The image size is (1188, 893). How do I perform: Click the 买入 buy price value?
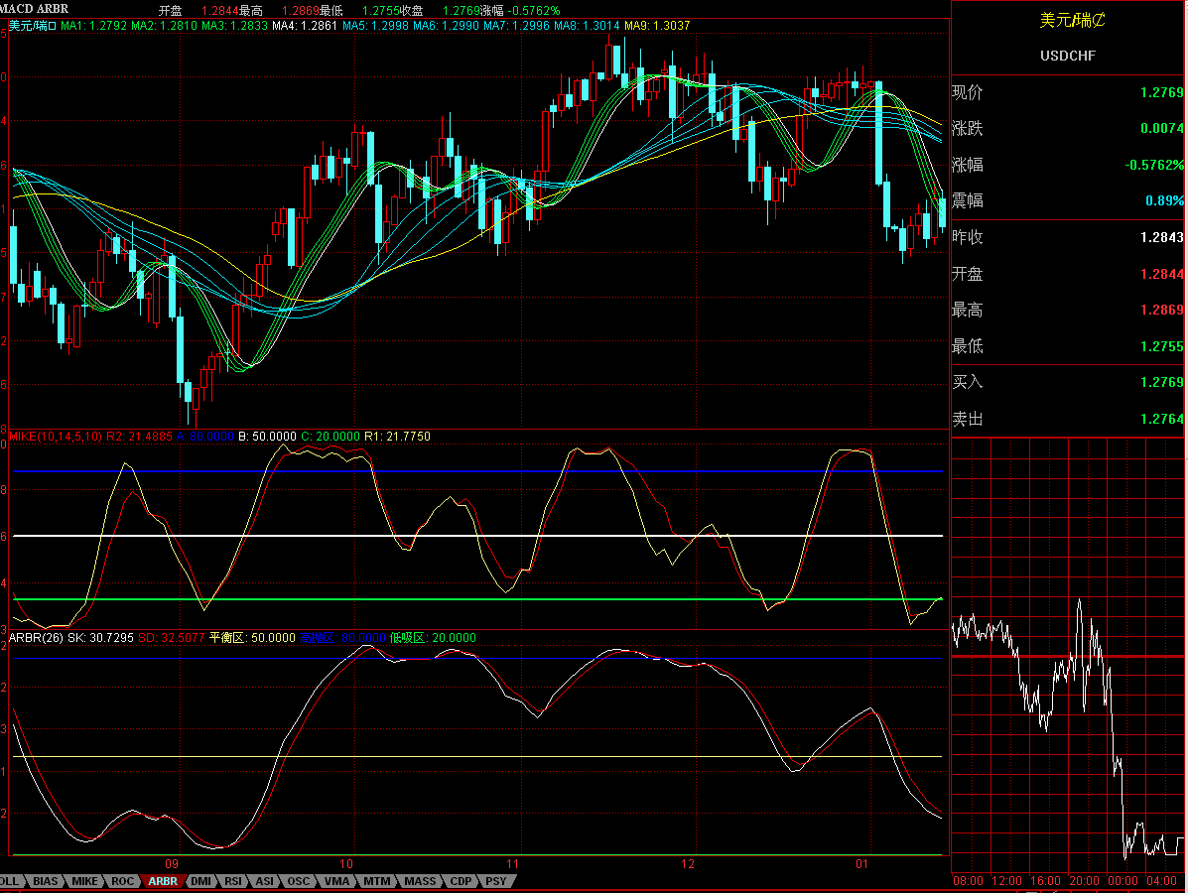[1164, 382]
